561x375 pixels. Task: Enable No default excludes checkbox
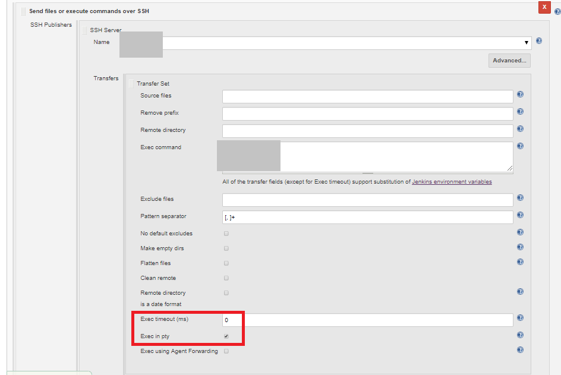pos(226,234)
